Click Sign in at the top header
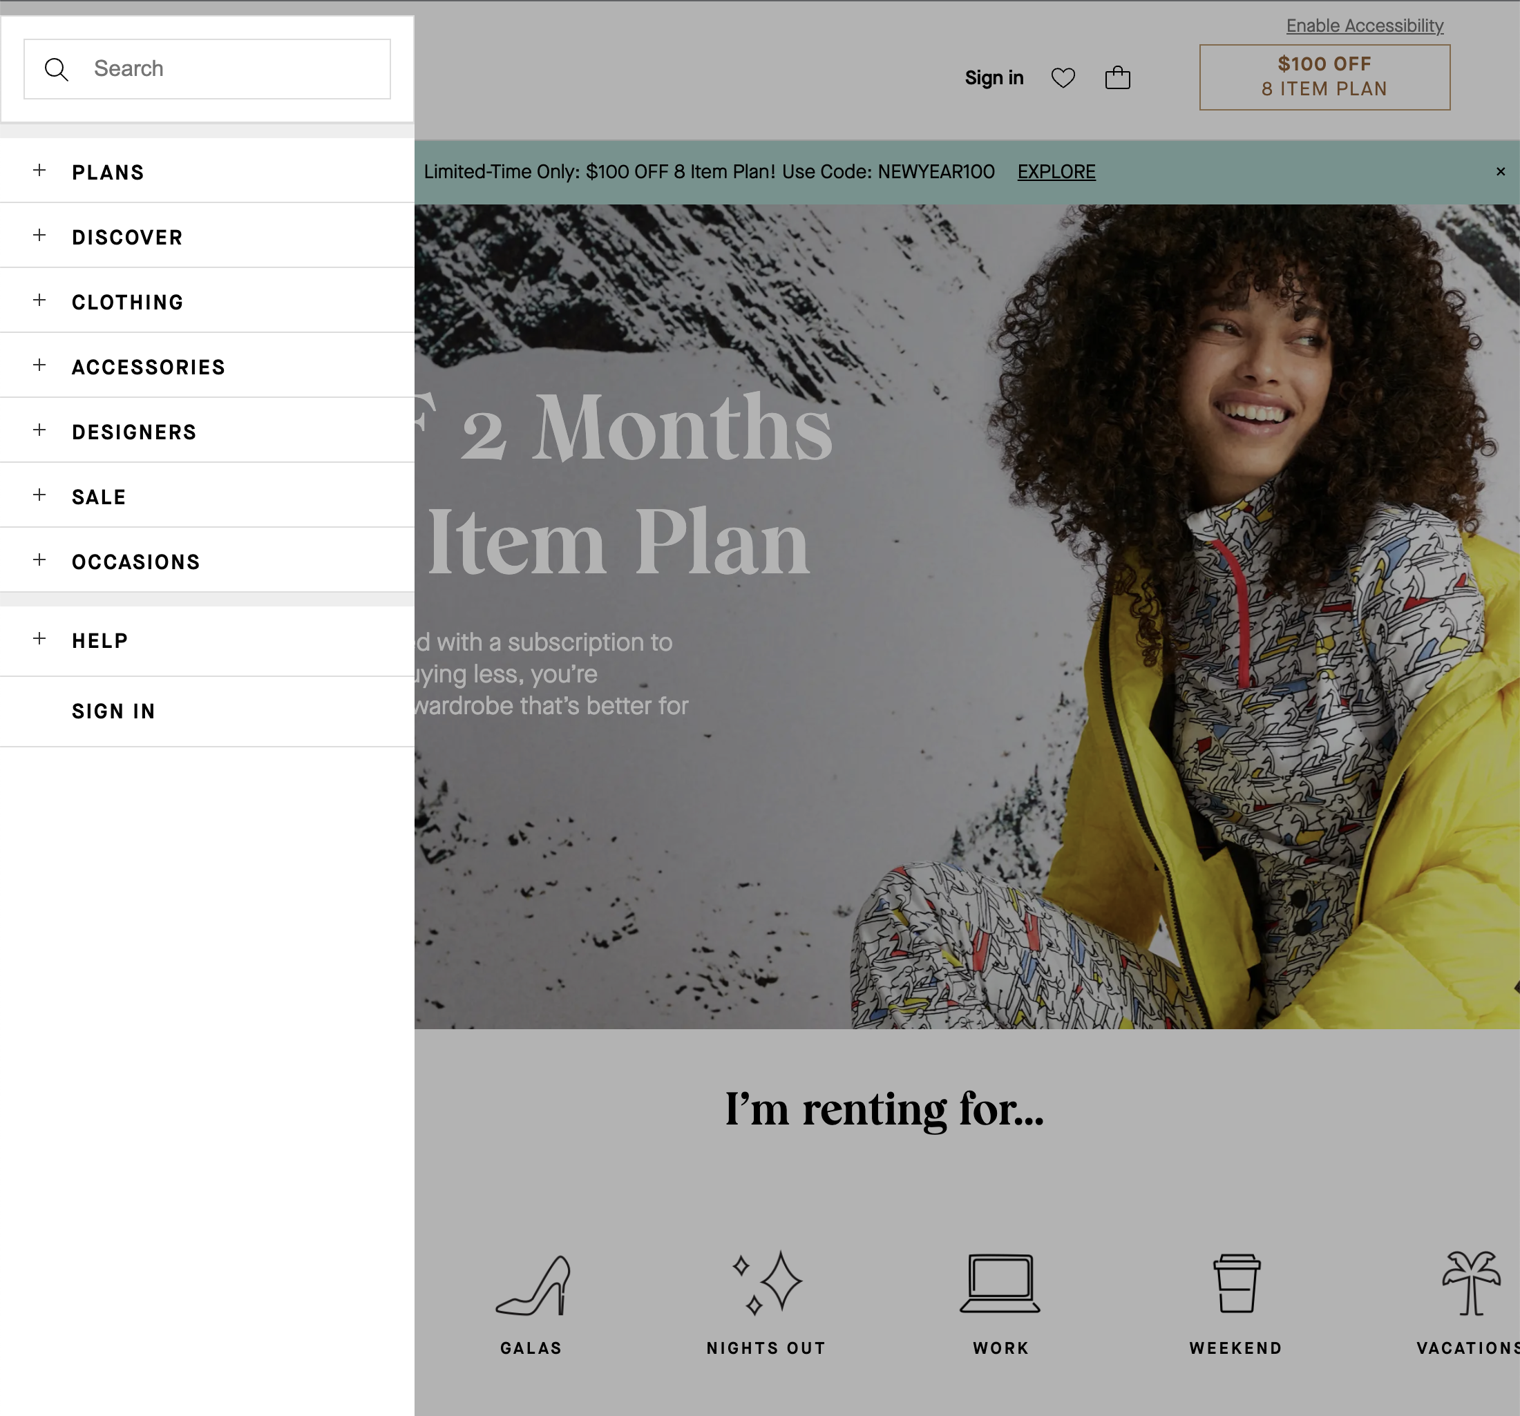Viewport: 1520px width, 1416px height. click(x=994, y=77)
